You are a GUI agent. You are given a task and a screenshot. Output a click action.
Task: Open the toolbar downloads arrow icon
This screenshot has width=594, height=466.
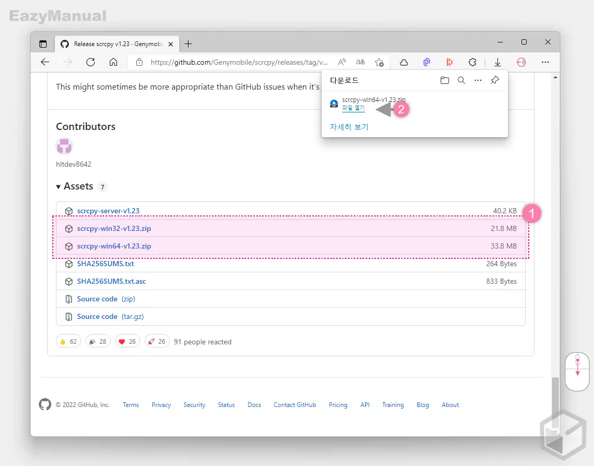[497, 62]
